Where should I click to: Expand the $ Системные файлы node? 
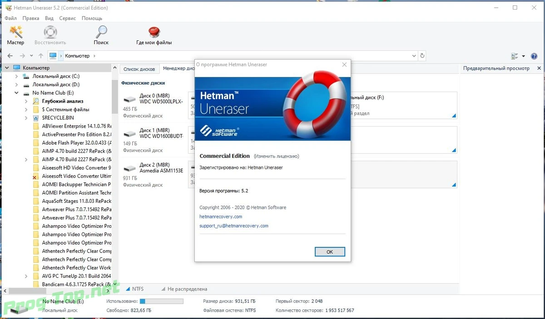pos(26,109)
